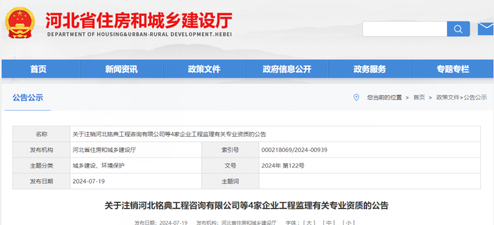
Task: Open the 政府信息公开 navigation tab
Action: pos(287,69)
